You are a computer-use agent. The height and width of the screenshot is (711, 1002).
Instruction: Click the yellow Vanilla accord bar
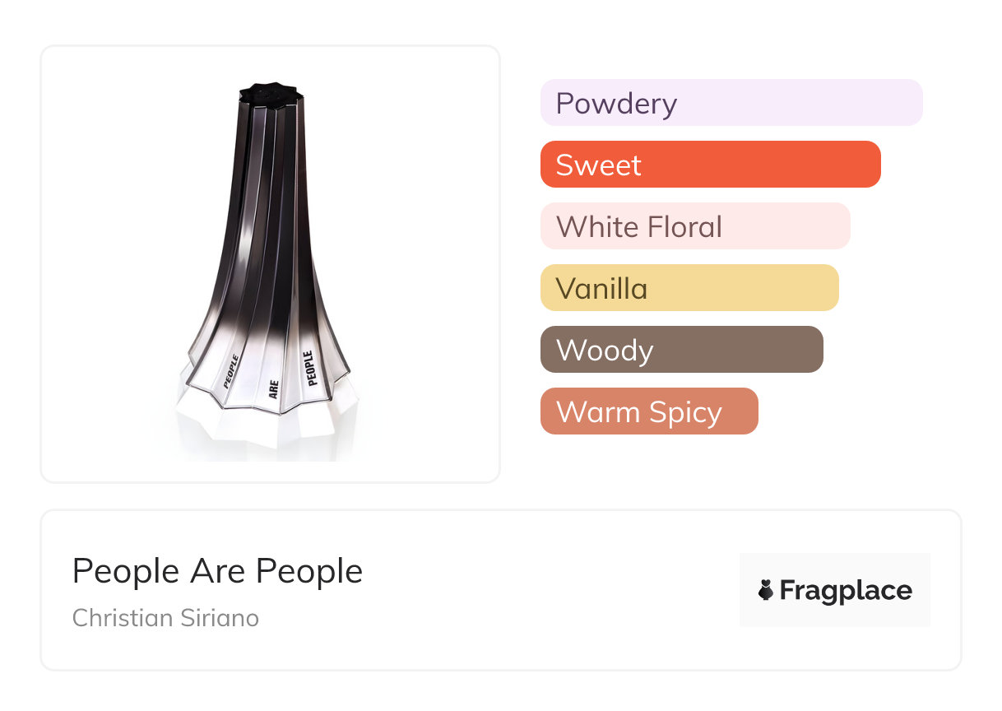(689, 288)
